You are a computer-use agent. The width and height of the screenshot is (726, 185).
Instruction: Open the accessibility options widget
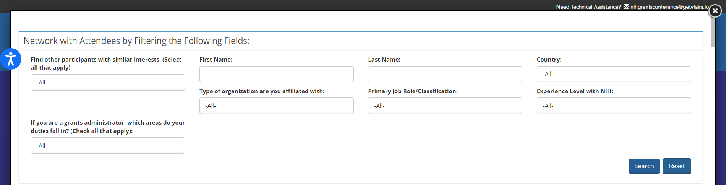click(x=11, y=59)
